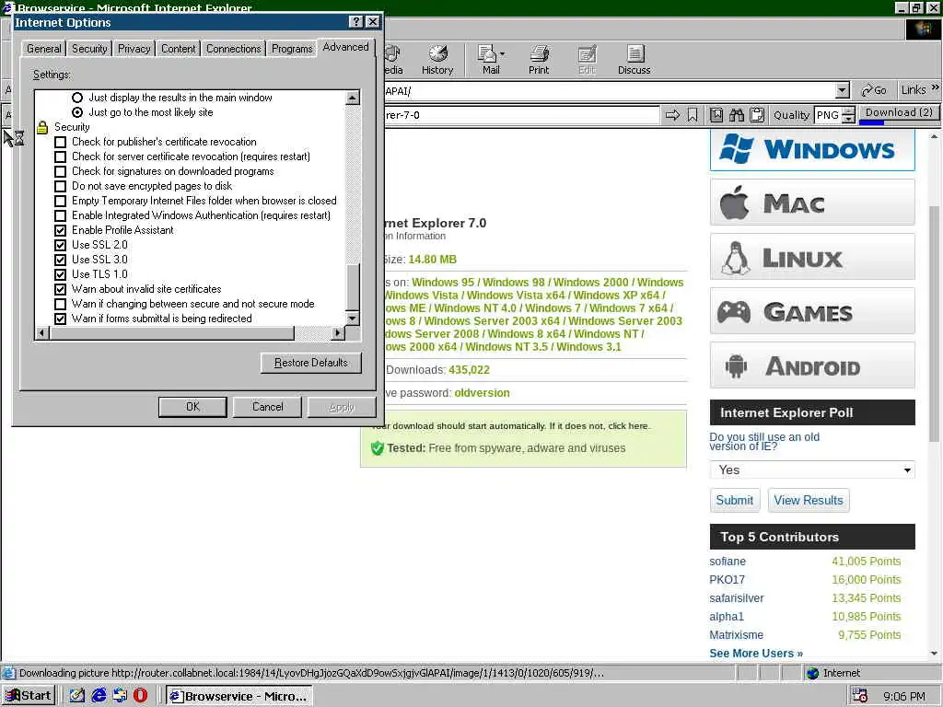Select 'Just display the results in the main window'

[77, 98]
